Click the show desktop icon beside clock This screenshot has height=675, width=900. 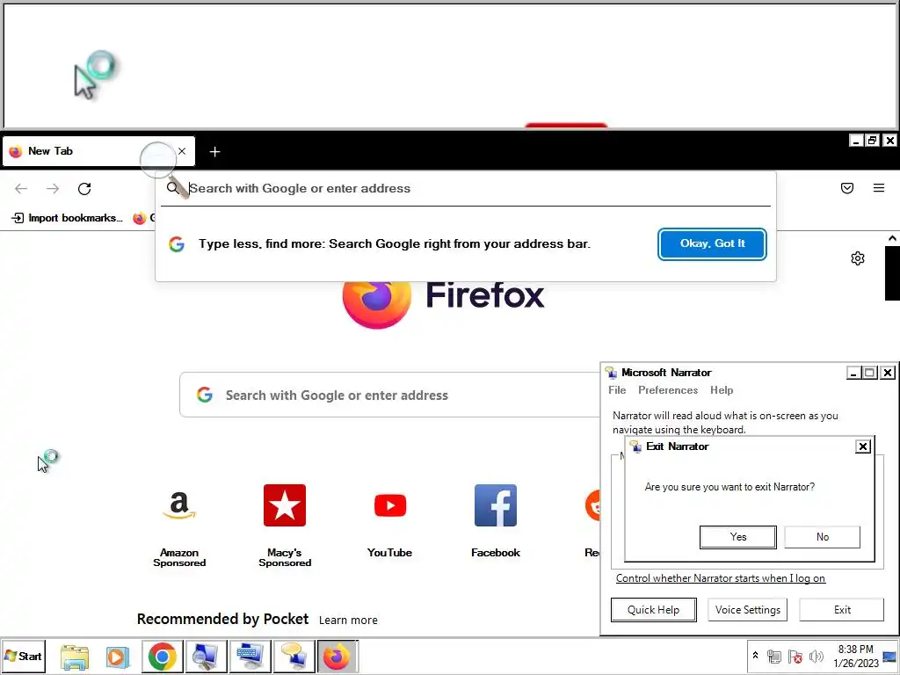(890, 656)
